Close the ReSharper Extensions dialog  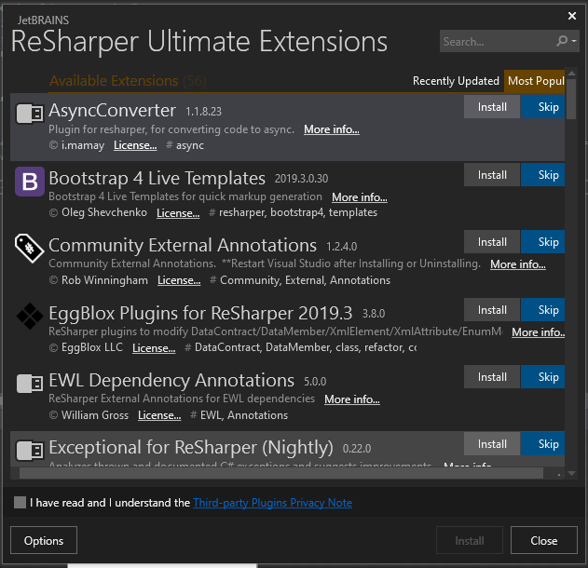[572, 16]
